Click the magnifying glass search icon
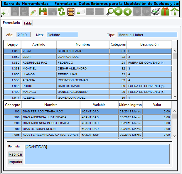Image resolution: width=182 pixels, height=174 pixels. coord(110,12)
